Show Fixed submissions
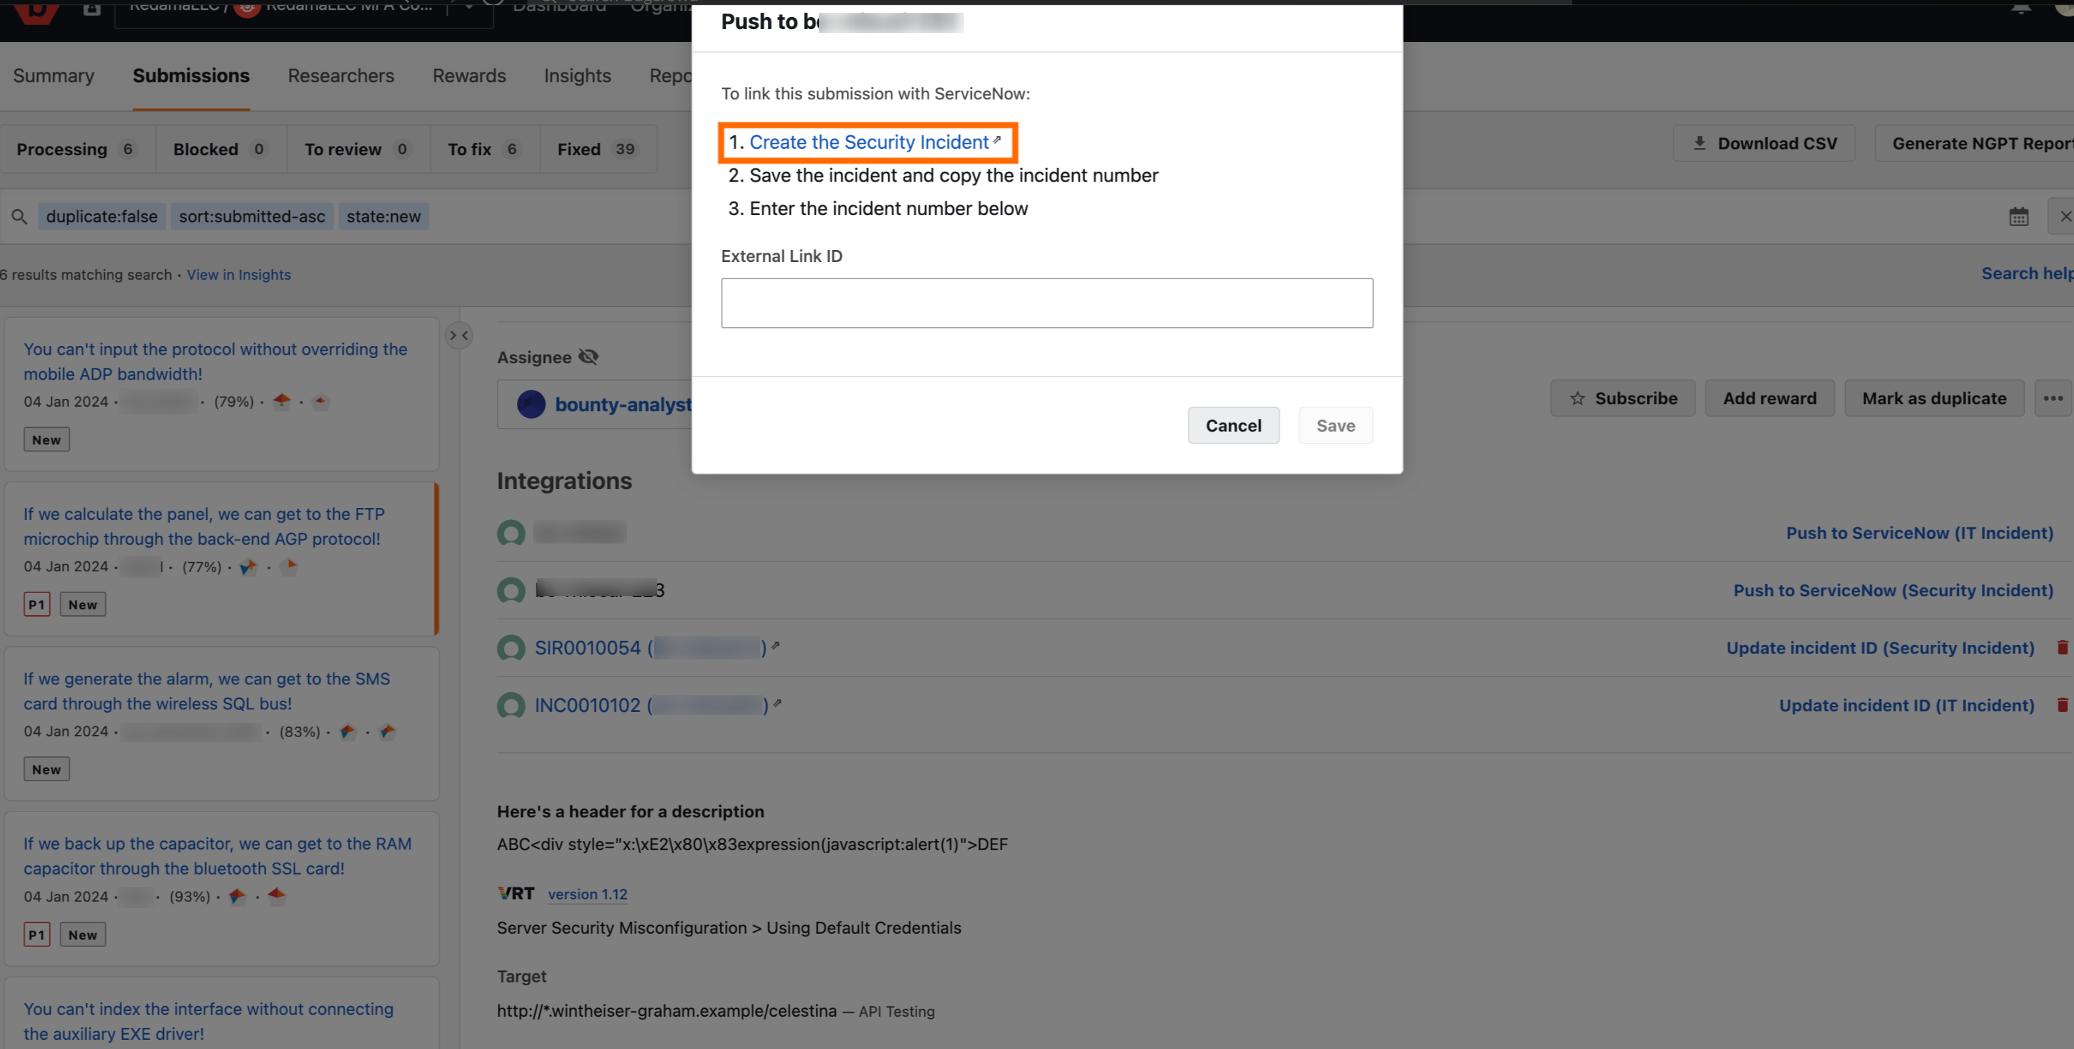 pyautogui.click(x=598, y=149)
